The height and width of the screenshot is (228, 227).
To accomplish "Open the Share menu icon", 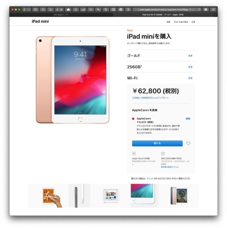I will pyautogui.click(x=76, y=10).
